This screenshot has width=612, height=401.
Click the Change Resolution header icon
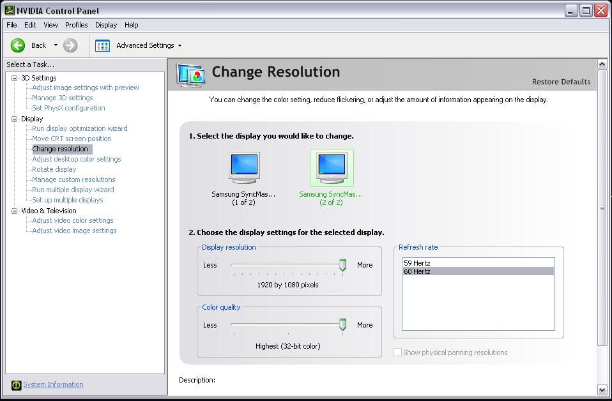point(190,75)
